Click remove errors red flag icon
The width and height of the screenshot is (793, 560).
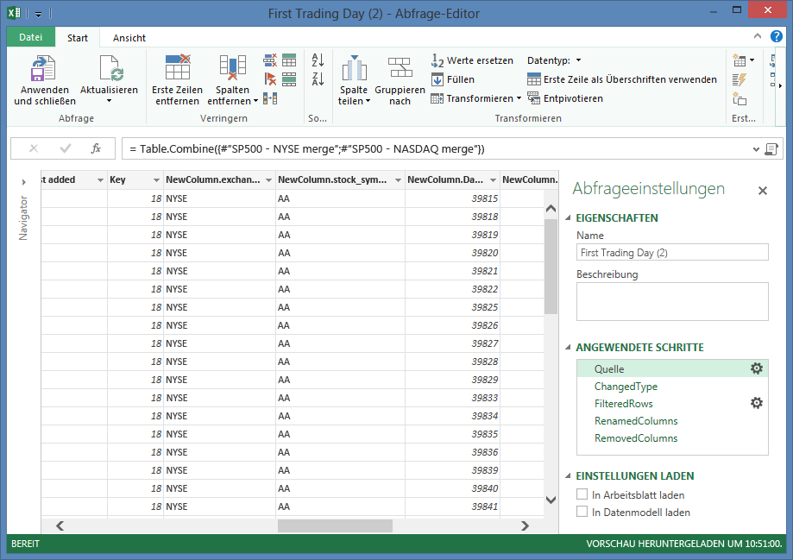(270, 79)
